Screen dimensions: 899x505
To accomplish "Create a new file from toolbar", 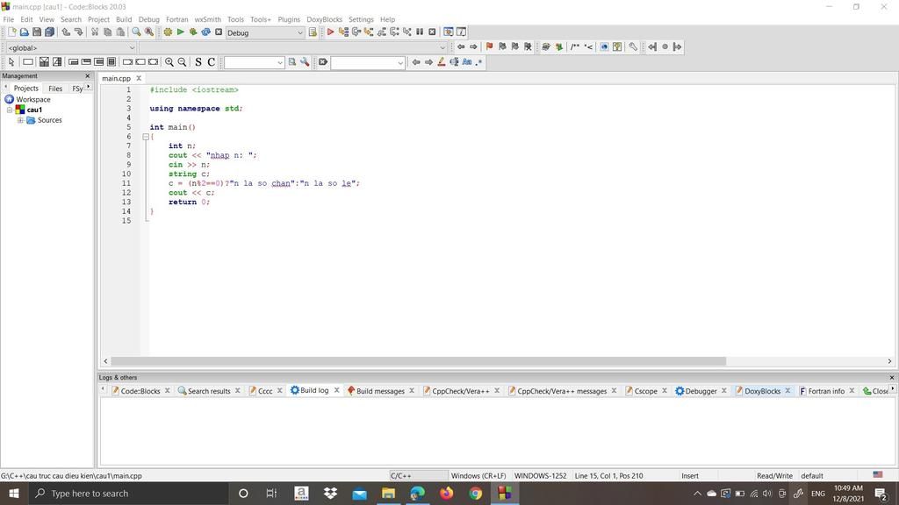I will tap(11, 32).
